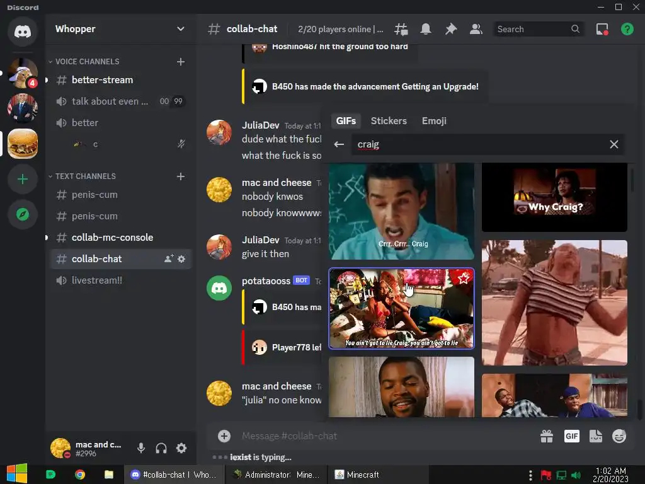Click the search magnifier icon

[575, 29]
